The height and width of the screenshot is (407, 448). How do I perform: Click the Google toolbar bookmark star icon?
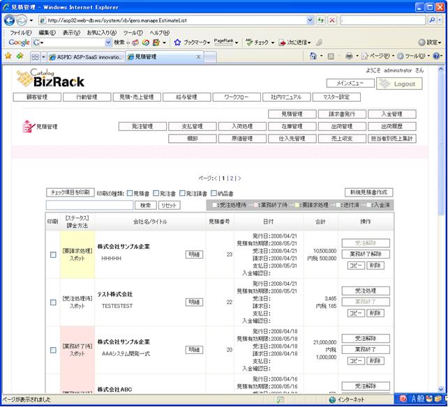[x=177, y=43]
